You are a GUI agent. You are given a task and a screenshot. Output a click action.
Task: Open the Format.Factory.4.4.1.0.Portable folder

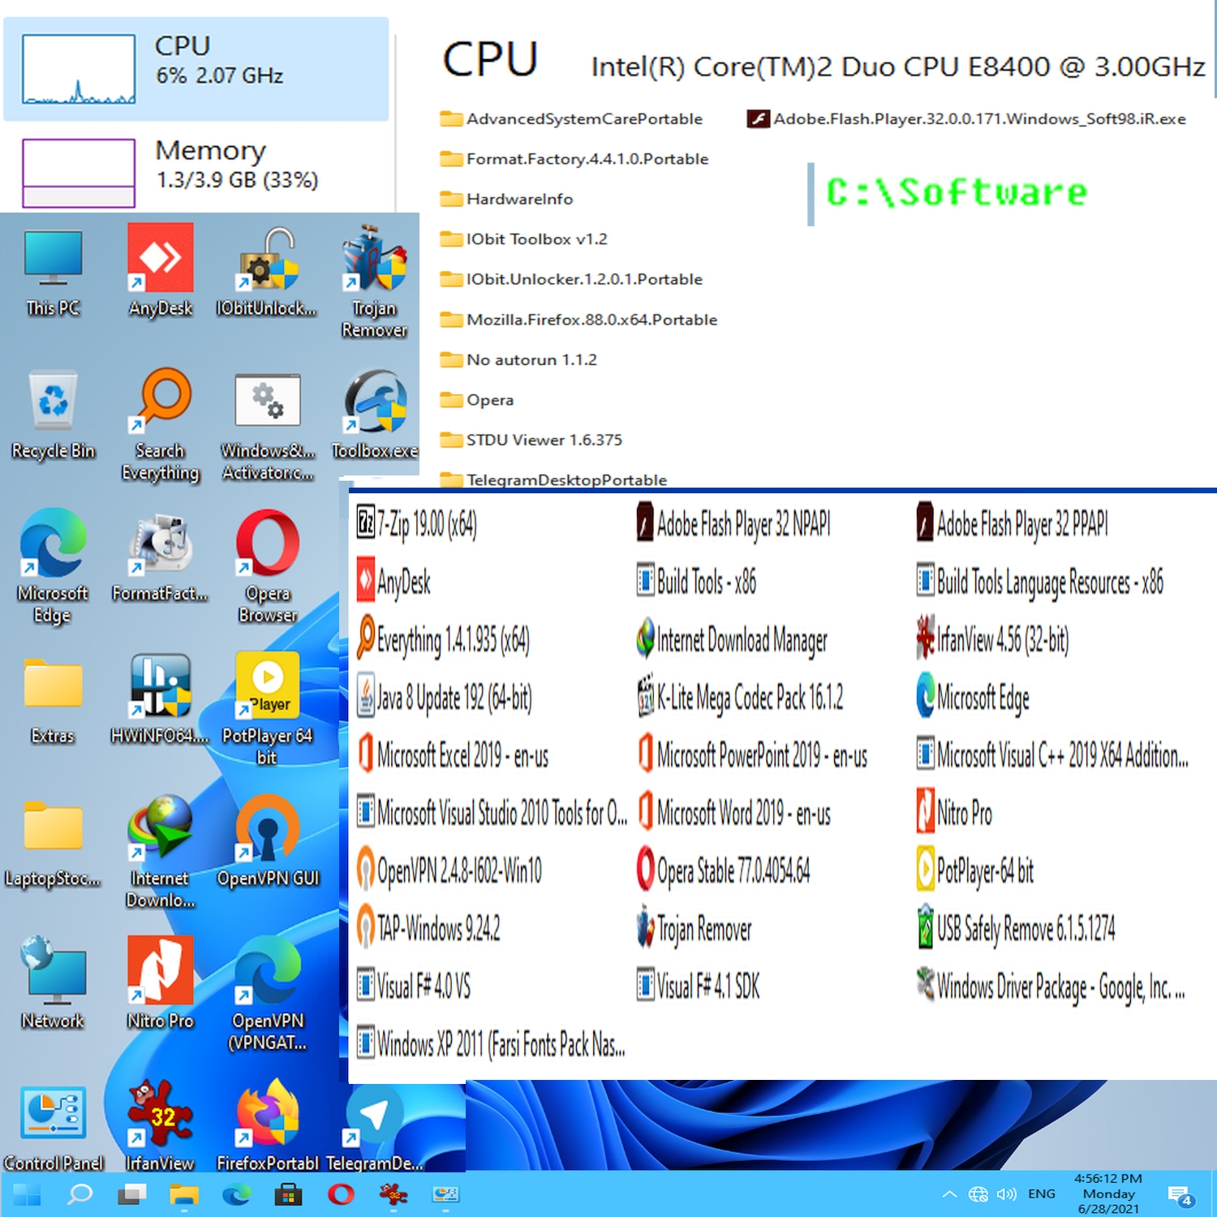(574, 159)
